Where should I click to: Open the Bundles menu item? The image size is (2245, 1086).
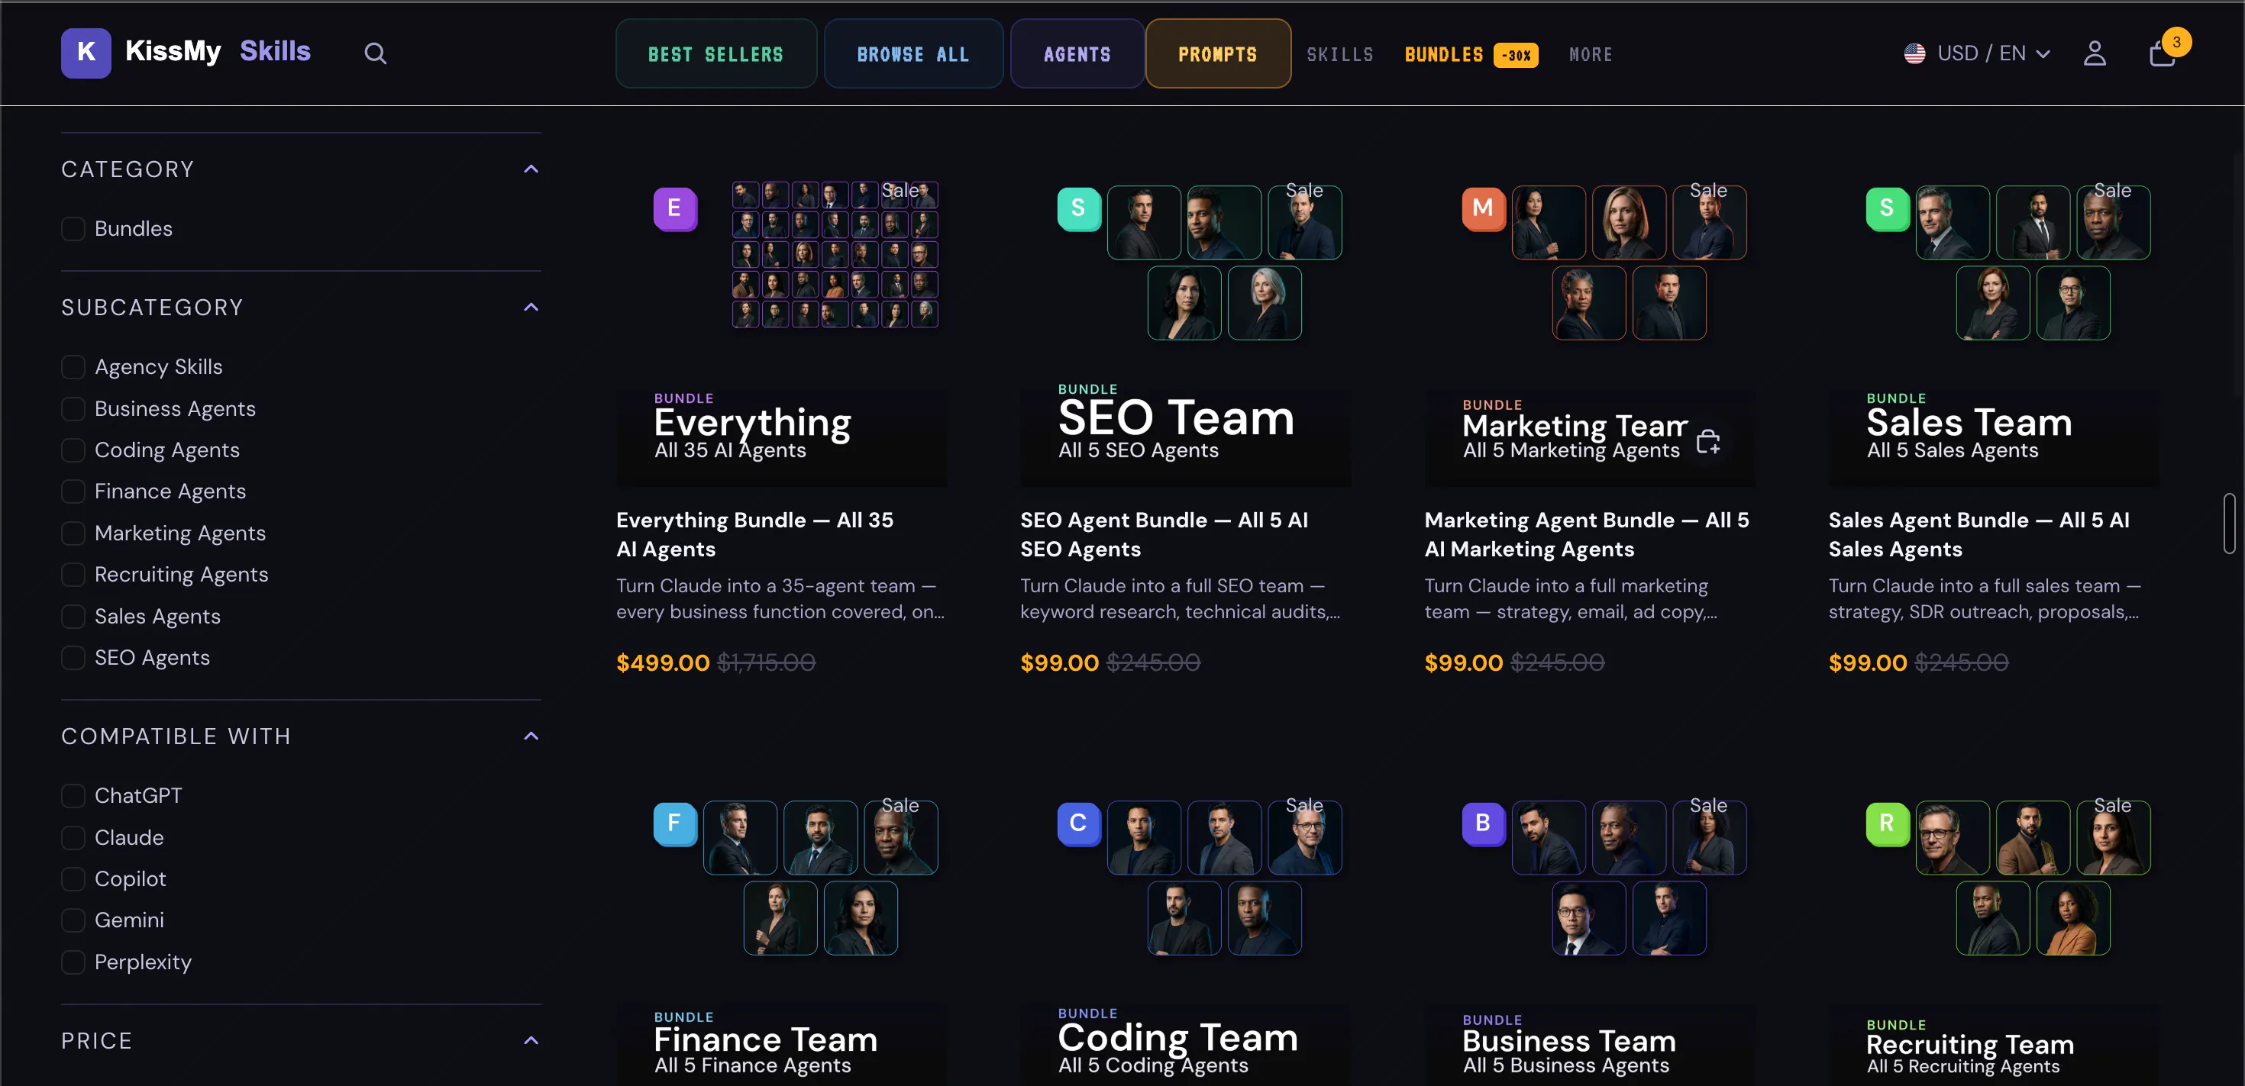point(1443,55)
